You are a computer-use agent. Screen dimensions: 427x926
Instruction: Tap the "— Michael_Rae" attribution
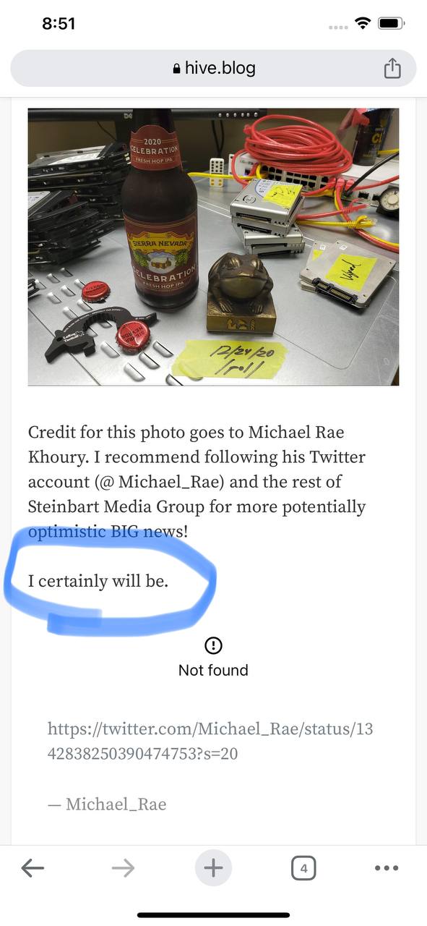click(x=107, y=804)
